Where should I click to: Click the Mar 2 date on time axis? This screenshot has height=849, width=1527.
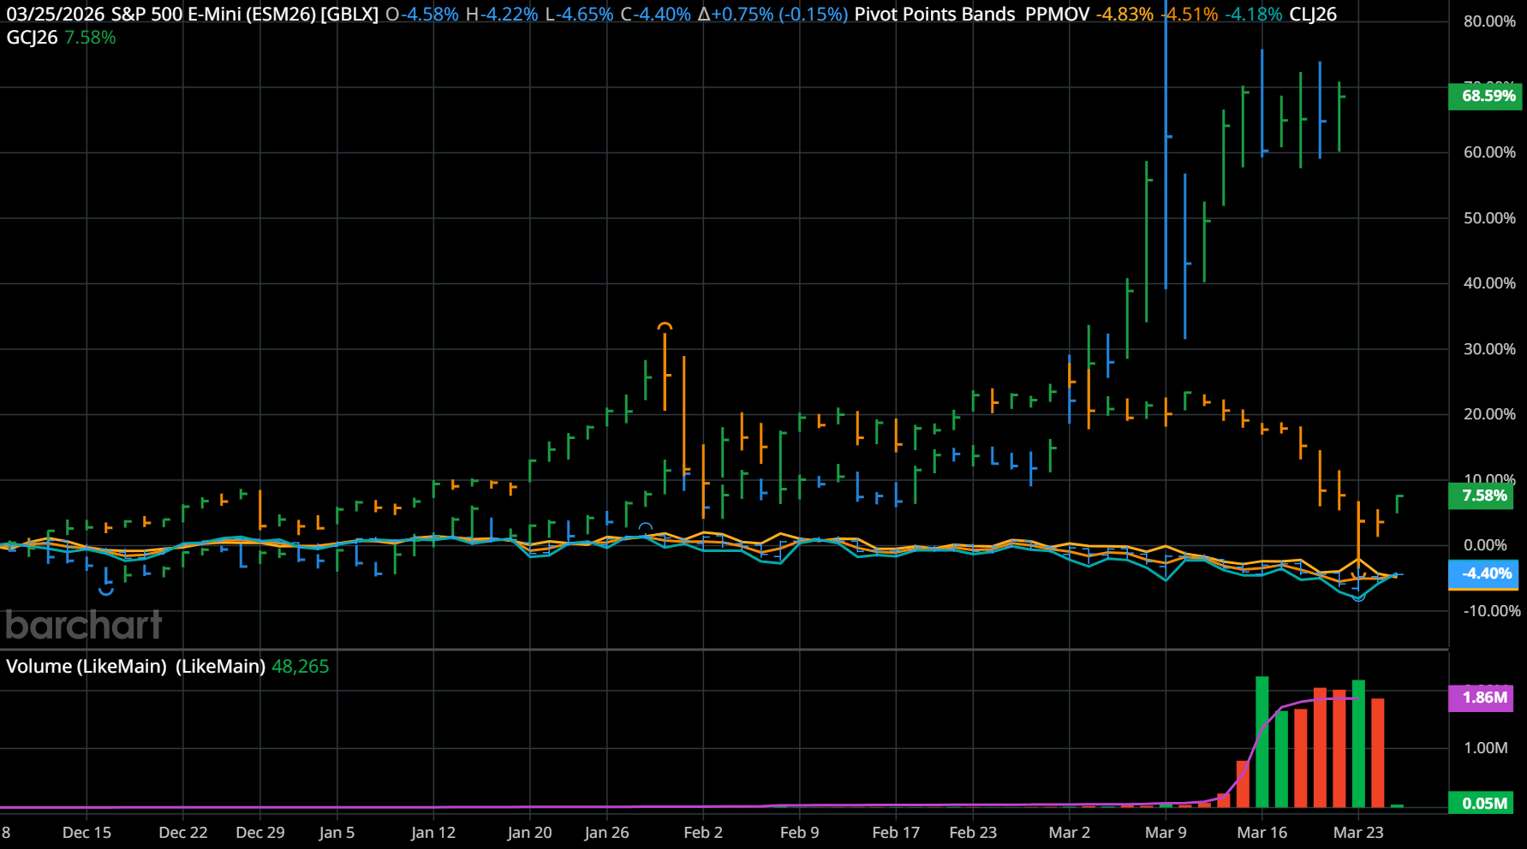(1070, 833)
